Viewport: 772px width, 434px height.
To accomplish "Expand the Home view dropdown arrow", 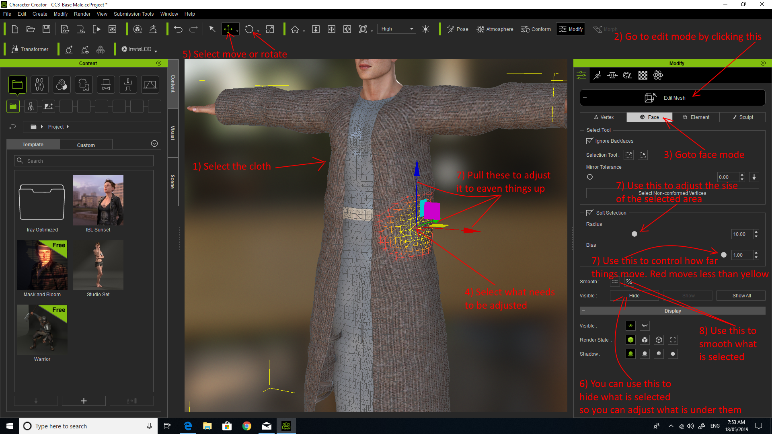I will [304, 31].
